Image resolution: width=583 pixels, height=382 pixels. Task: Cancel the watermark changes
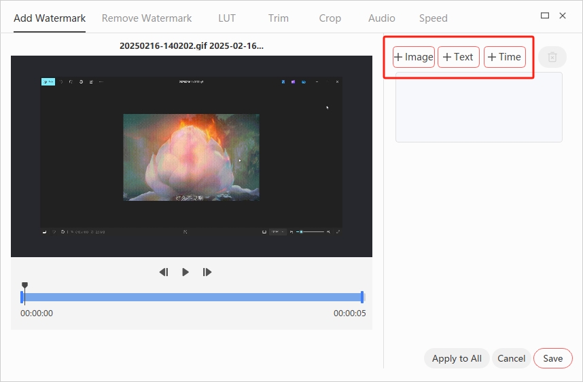coord(511,358)
